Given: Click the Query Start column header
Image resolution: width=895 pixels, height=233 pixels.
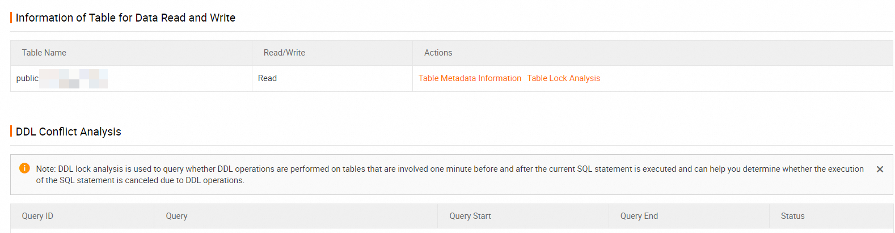Looking at the screenshot, I should 470,216.
